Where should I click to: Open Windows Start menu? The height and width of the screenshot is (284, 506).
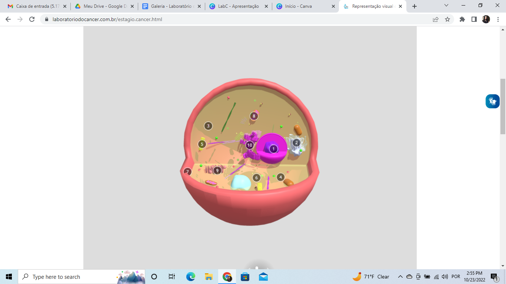point(9,277)
